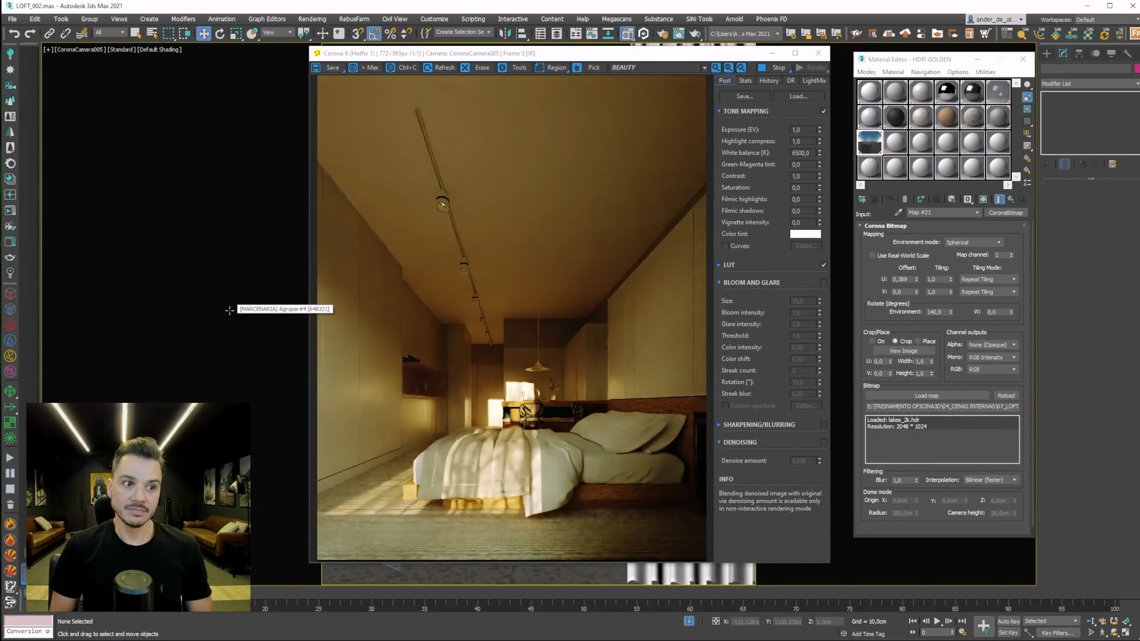The height and width of the screenshot is (641, 1140).
Task: Toggle the Tone Mapping checkbox
Action: coord(824,111)
